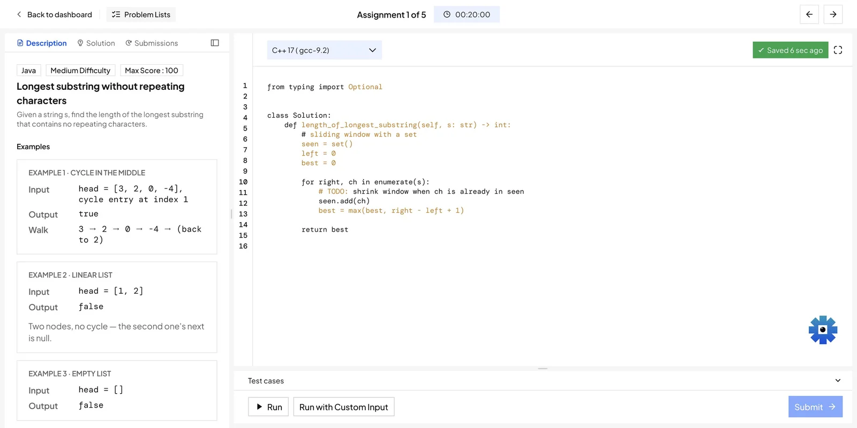Click the 00:20:00 timer text
The image size is (857, 428).
472,14
